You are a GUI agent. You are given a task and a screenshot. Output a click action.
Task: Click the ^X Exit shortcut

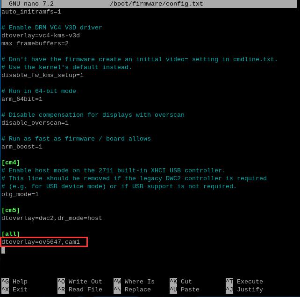click(14, 290)
